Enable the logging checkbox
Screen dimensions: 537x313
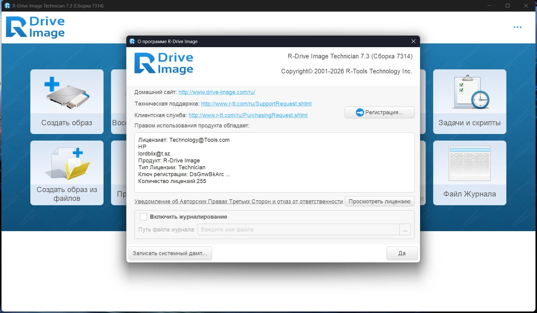[143, 217]
